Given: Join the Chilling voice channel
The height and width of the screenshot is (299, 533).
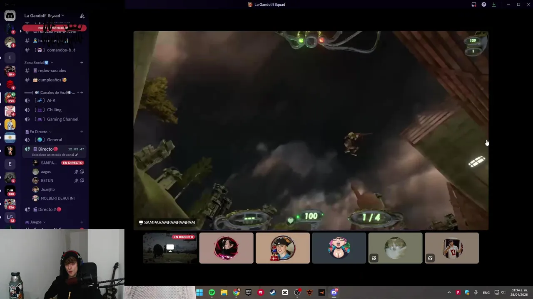Looking at the screenshot, I should point(54,110).
